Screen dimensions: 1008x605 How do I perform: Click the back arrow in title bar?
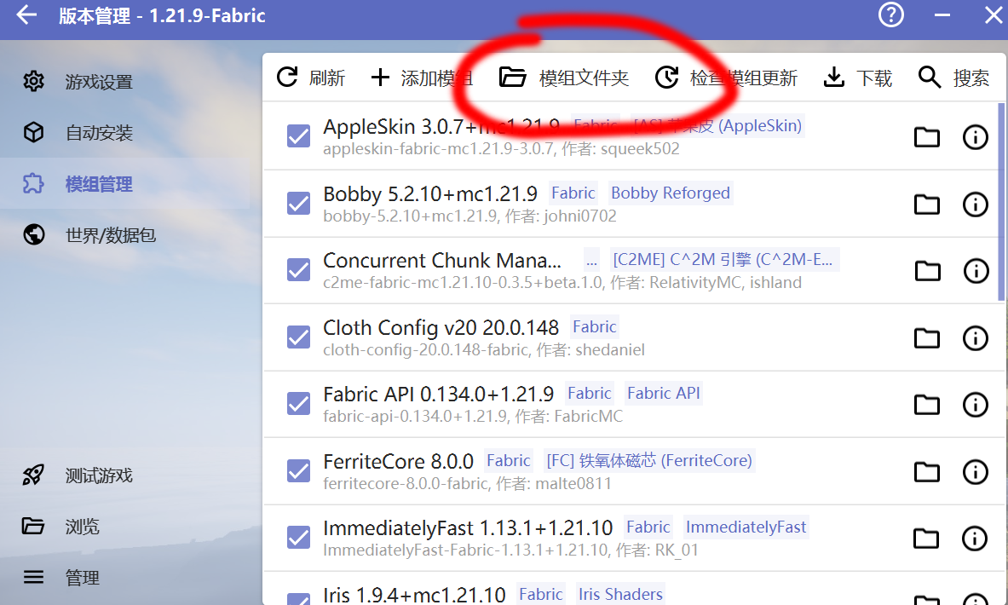[26, 15]
